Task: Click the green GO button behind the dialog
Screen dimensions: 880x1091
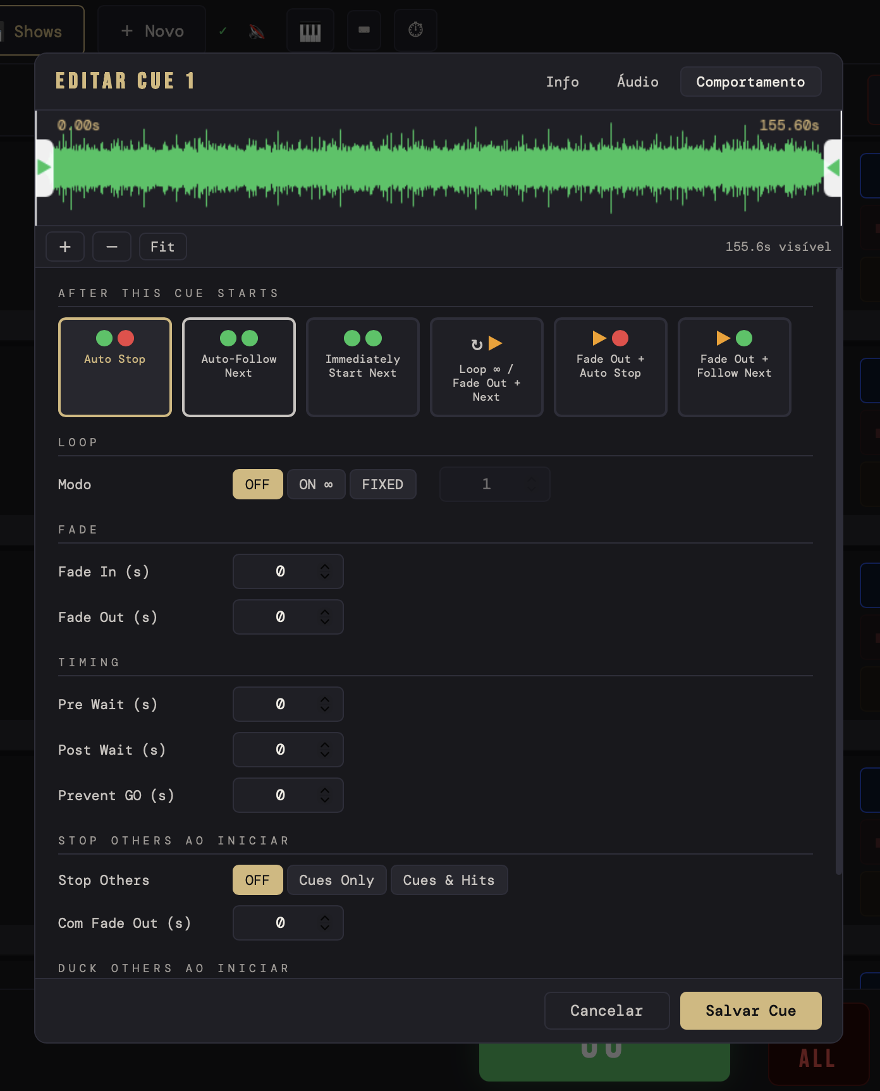Action: click(604, 1062)
